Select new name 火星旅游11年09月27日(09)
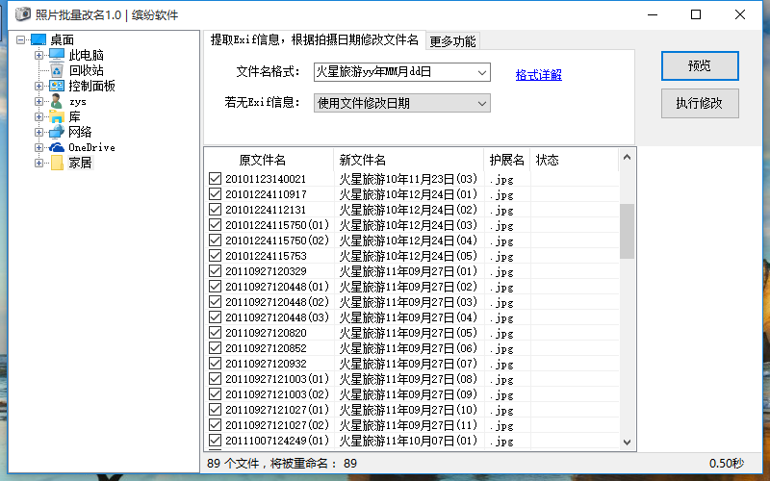The height and width of the screenshot is (481, 770). click(x=408, y=394)
